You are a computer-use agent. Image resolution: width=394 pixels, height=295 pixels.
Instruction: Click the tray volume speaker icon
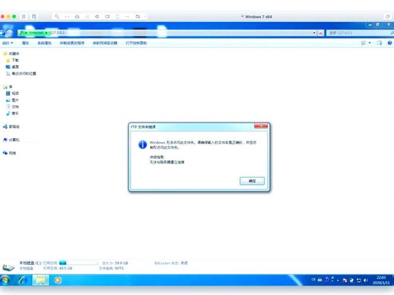point(365,280)
